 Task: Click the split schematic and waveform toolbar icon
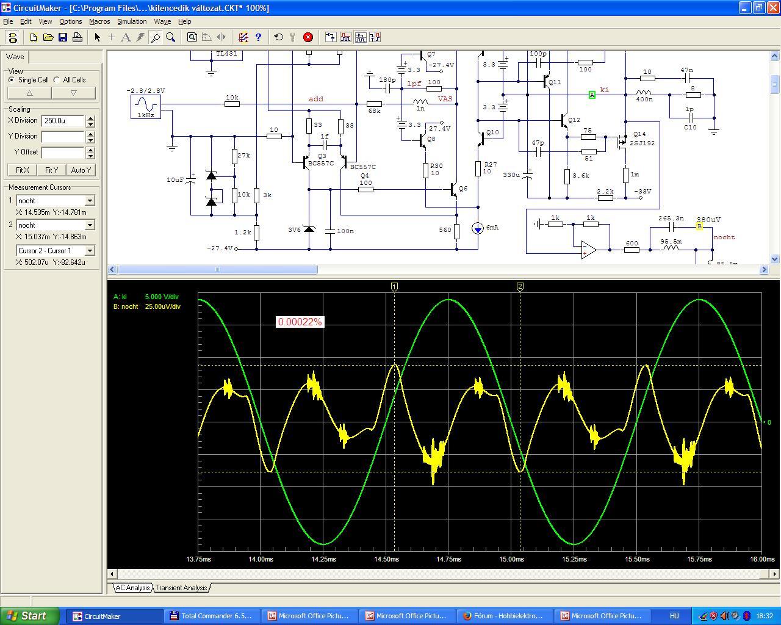tap(360, 37)
